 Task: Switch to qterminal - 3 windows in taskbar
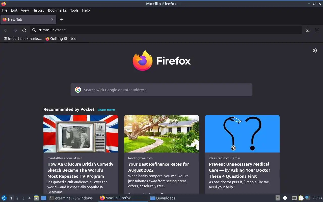pyautogui.click(x=73, y=198)
